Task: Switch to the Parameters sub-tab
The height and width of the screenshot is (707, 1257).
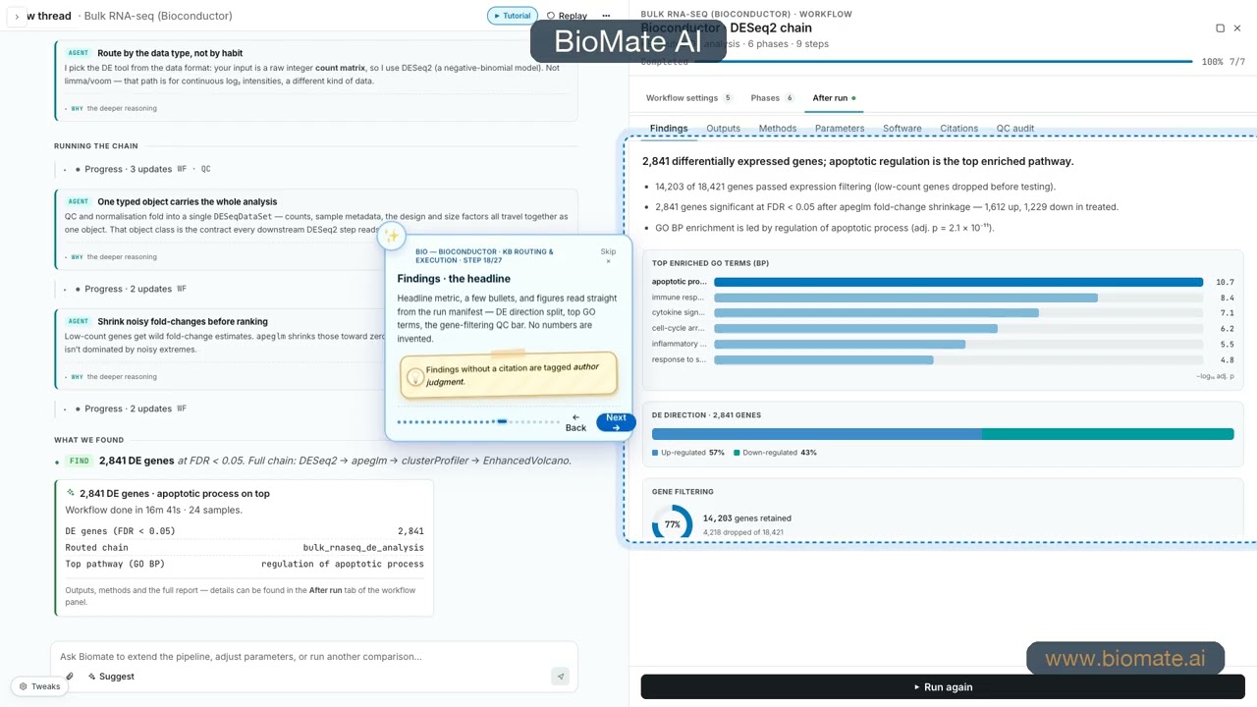Action: click(840, 129)
